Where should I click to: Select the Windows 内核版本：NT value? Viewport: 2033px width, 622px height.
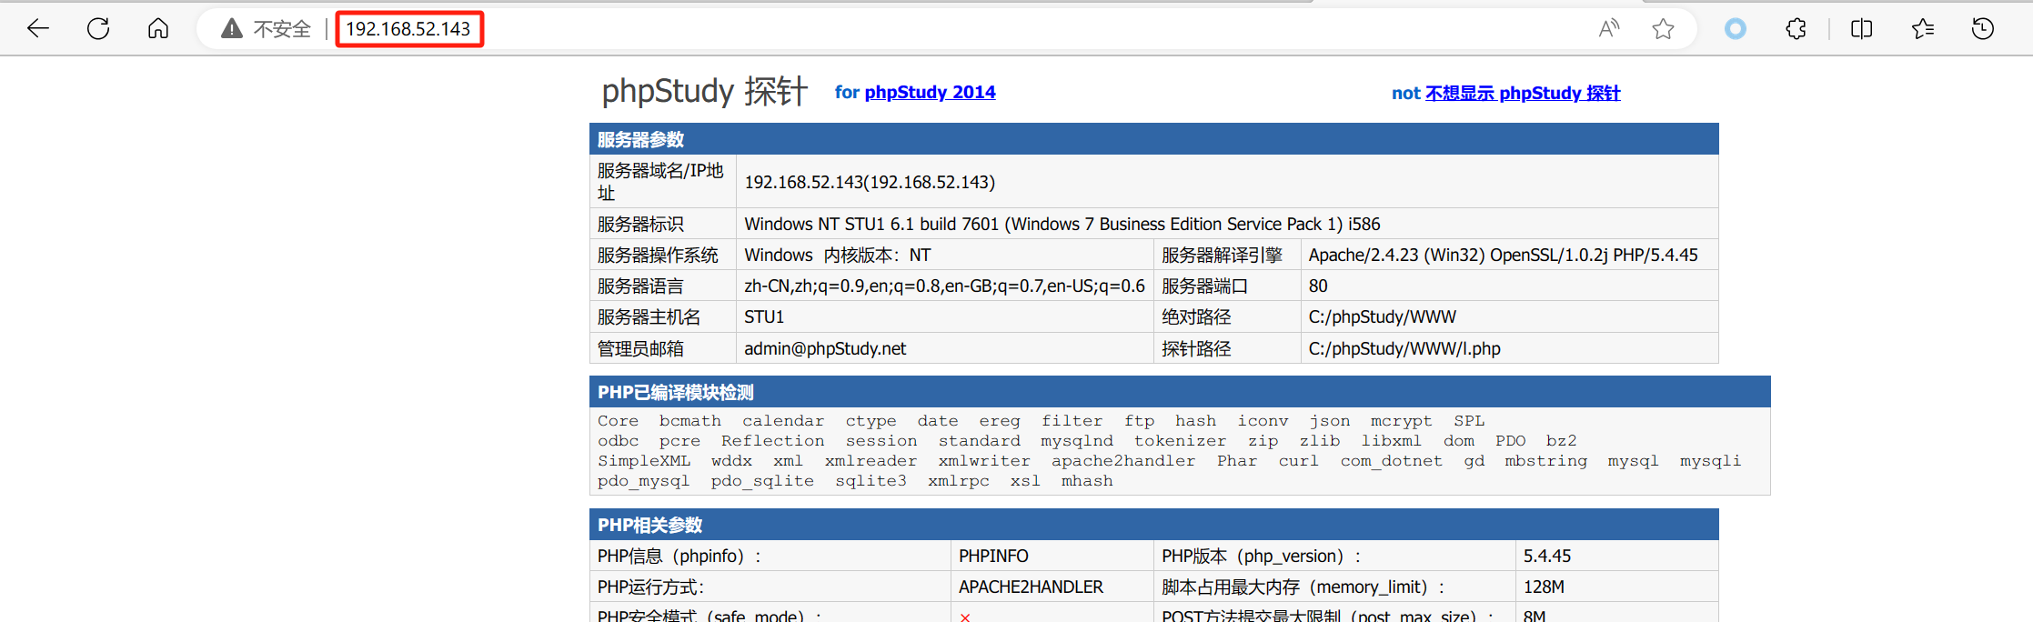pyautogui.click(x=837, y=255)
